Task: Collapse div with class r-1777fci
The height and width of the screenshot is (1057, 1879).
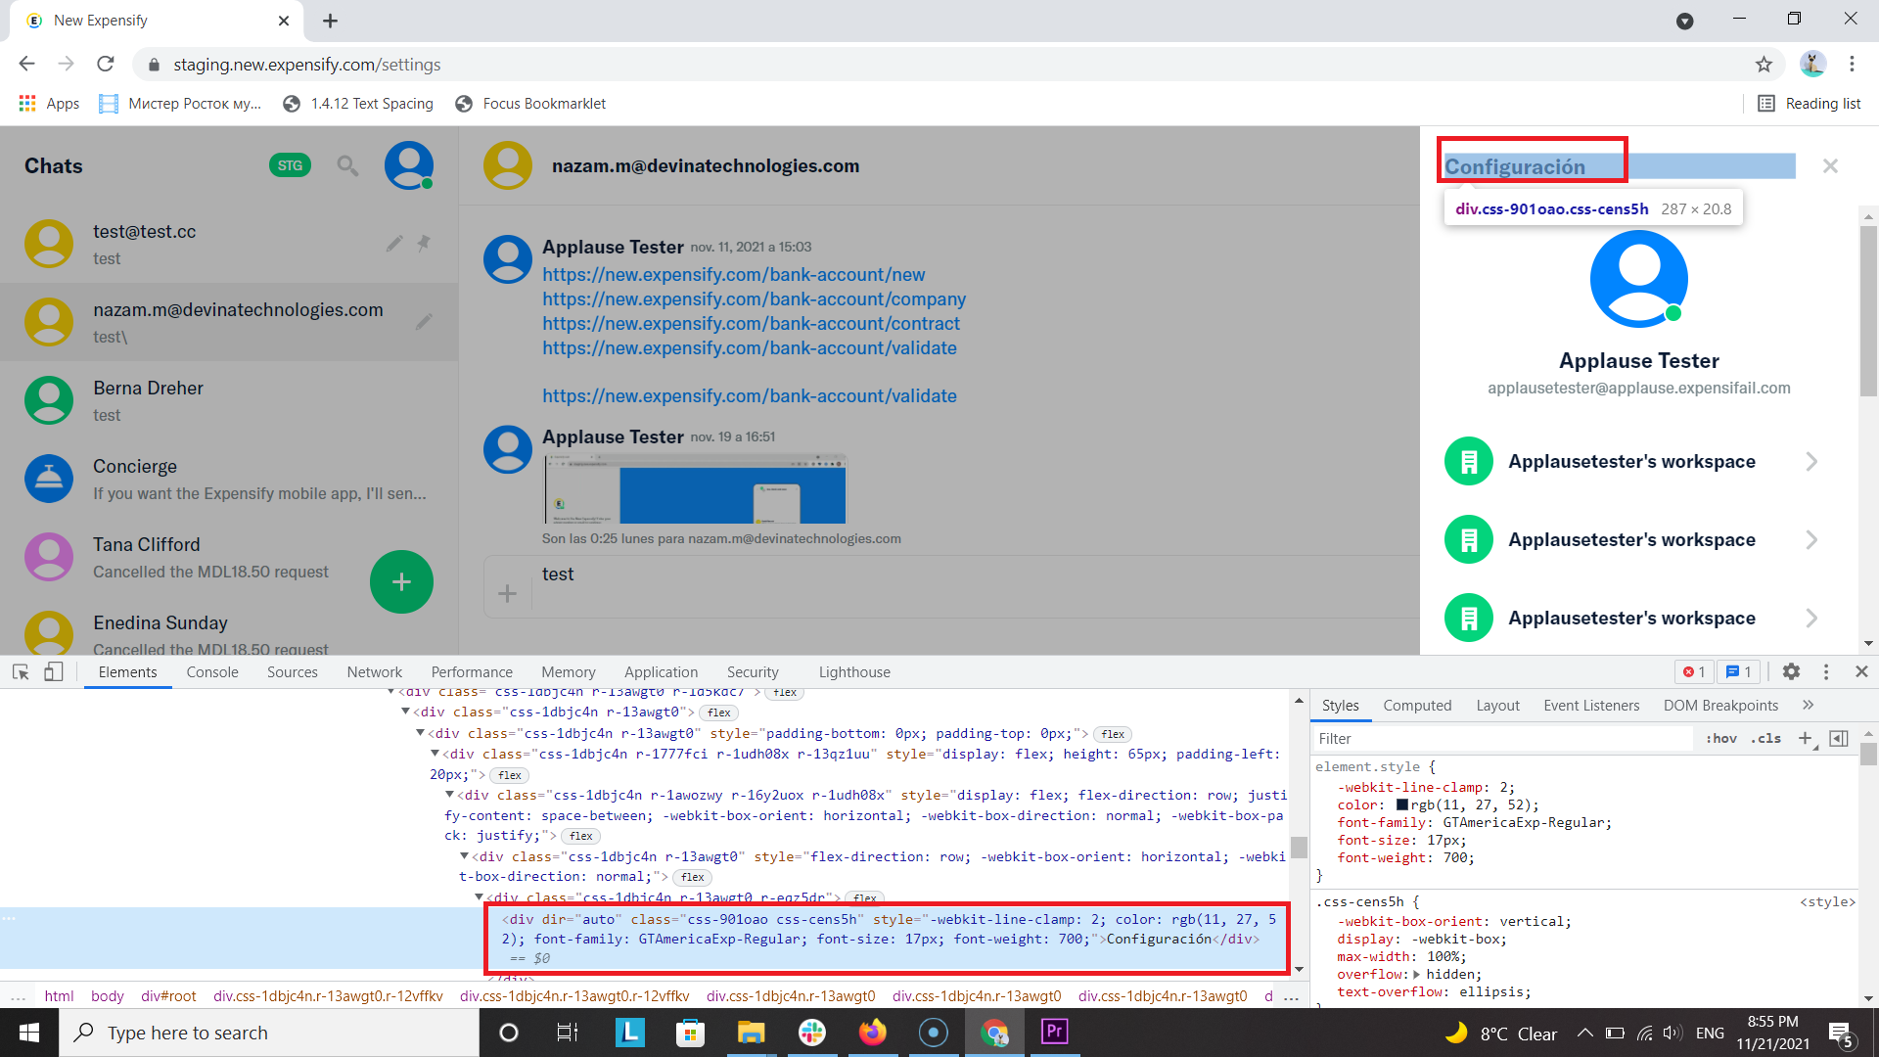Action: pos(435,754)
